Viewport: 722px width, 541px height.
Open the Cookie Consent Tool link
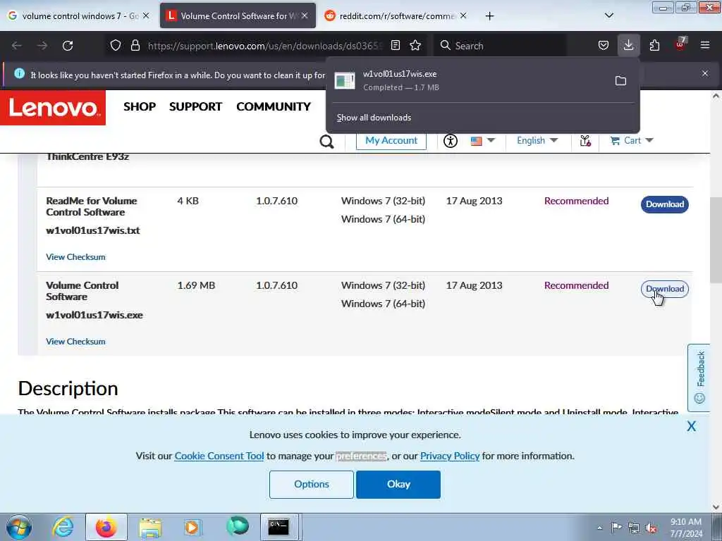pyautogui.click(x=219, y=456)
